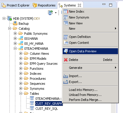Choose Open Data Preview in context menu

90,51
